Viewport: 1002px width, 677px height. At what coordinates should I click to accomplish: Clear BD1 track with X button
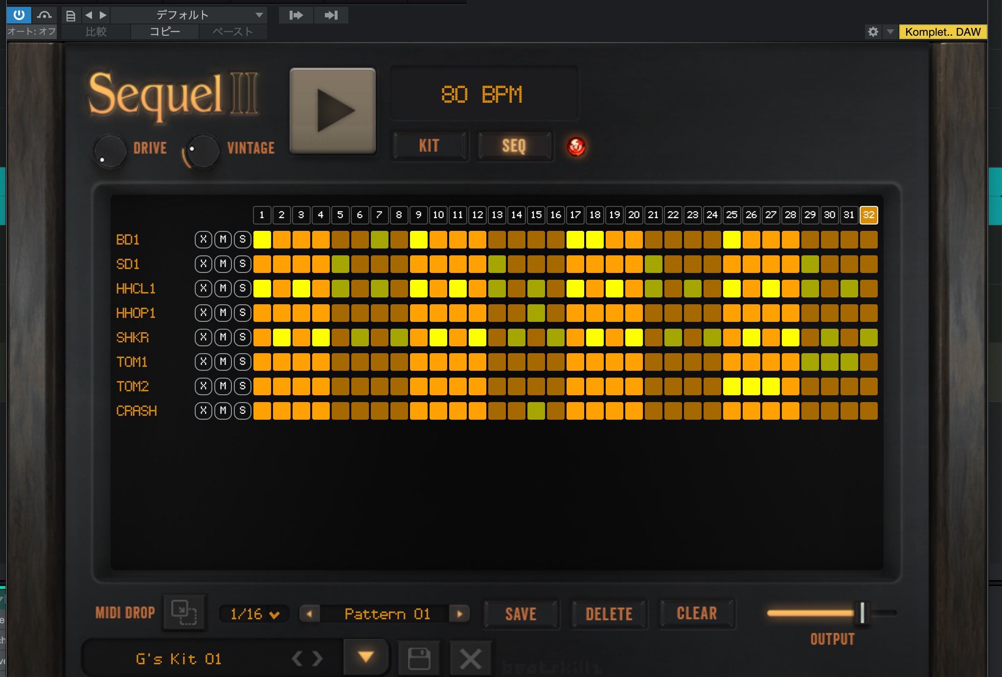(204, 240)
